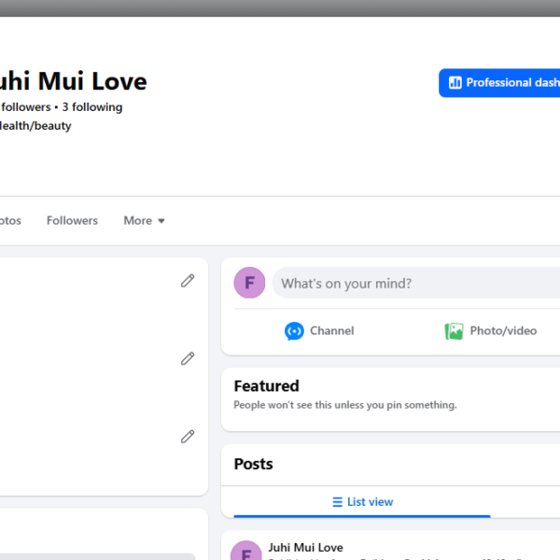Click the middle pencil edit icon

pos(188,358)
